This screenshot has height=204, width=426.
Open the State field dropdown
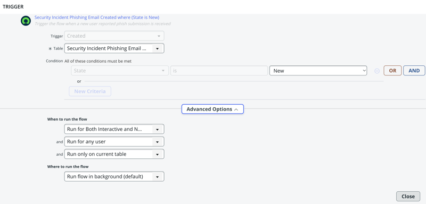pos(119,71)
